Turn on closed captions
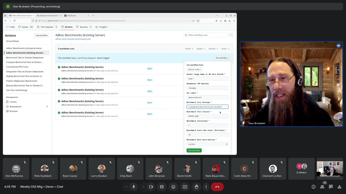 [162, 187]
